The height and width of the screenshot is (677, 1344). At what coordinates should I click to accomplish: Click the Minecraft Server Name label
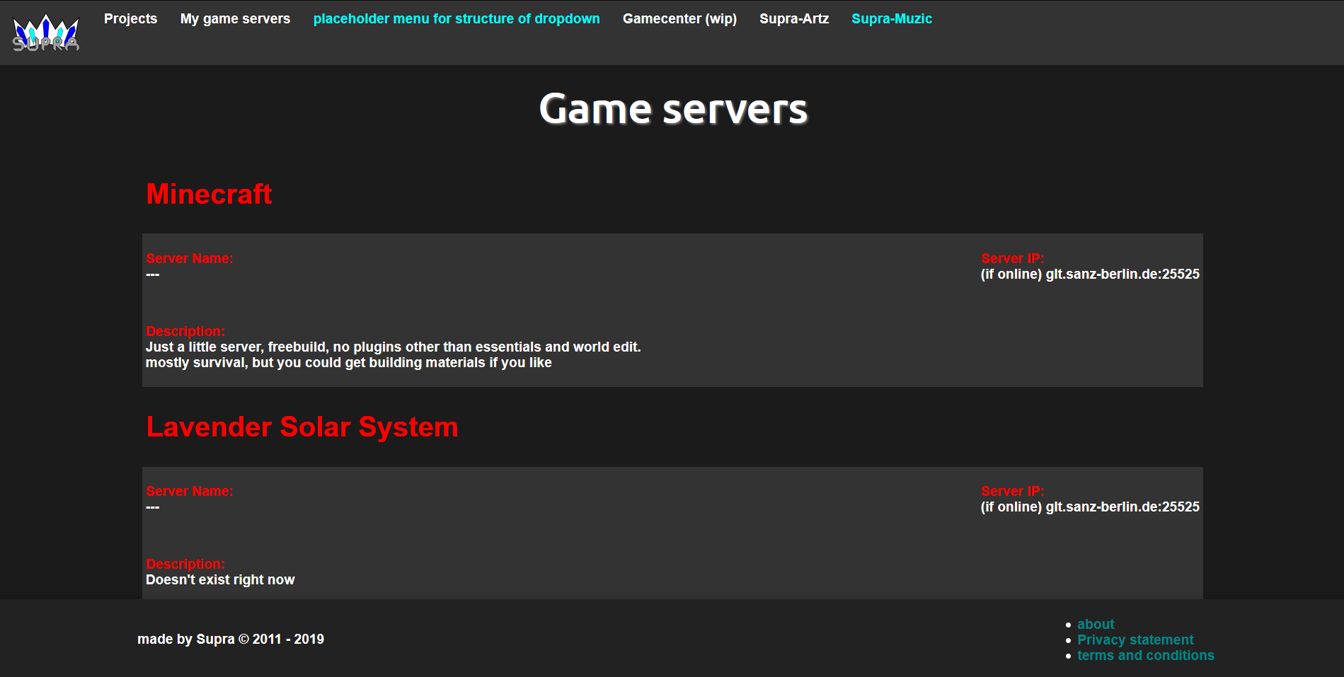pos(189,259)
